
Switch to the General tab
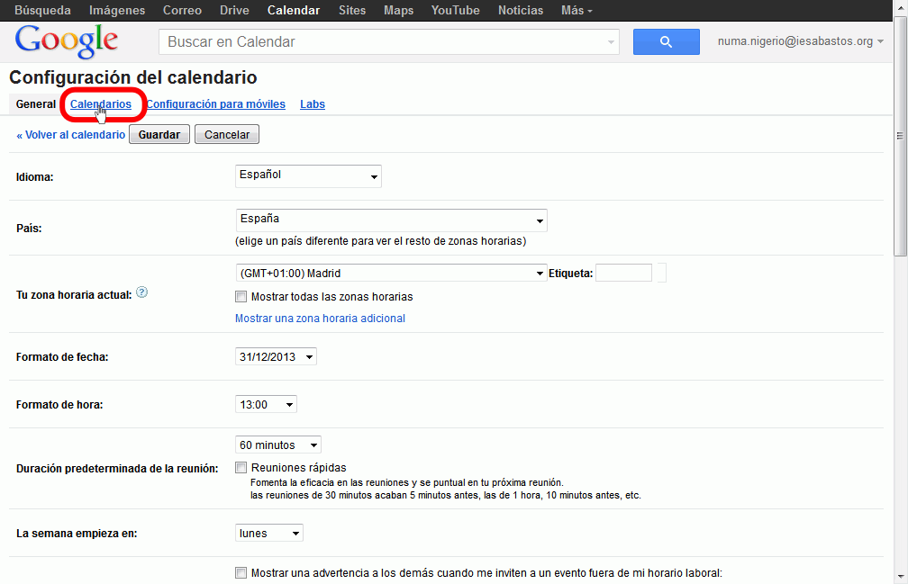coord(36,104)
